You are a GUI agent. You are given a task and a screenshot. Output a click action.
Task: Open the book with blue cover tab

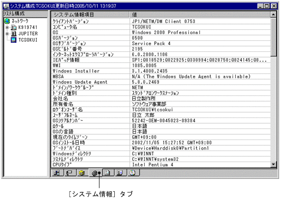[x=120, y=173]
